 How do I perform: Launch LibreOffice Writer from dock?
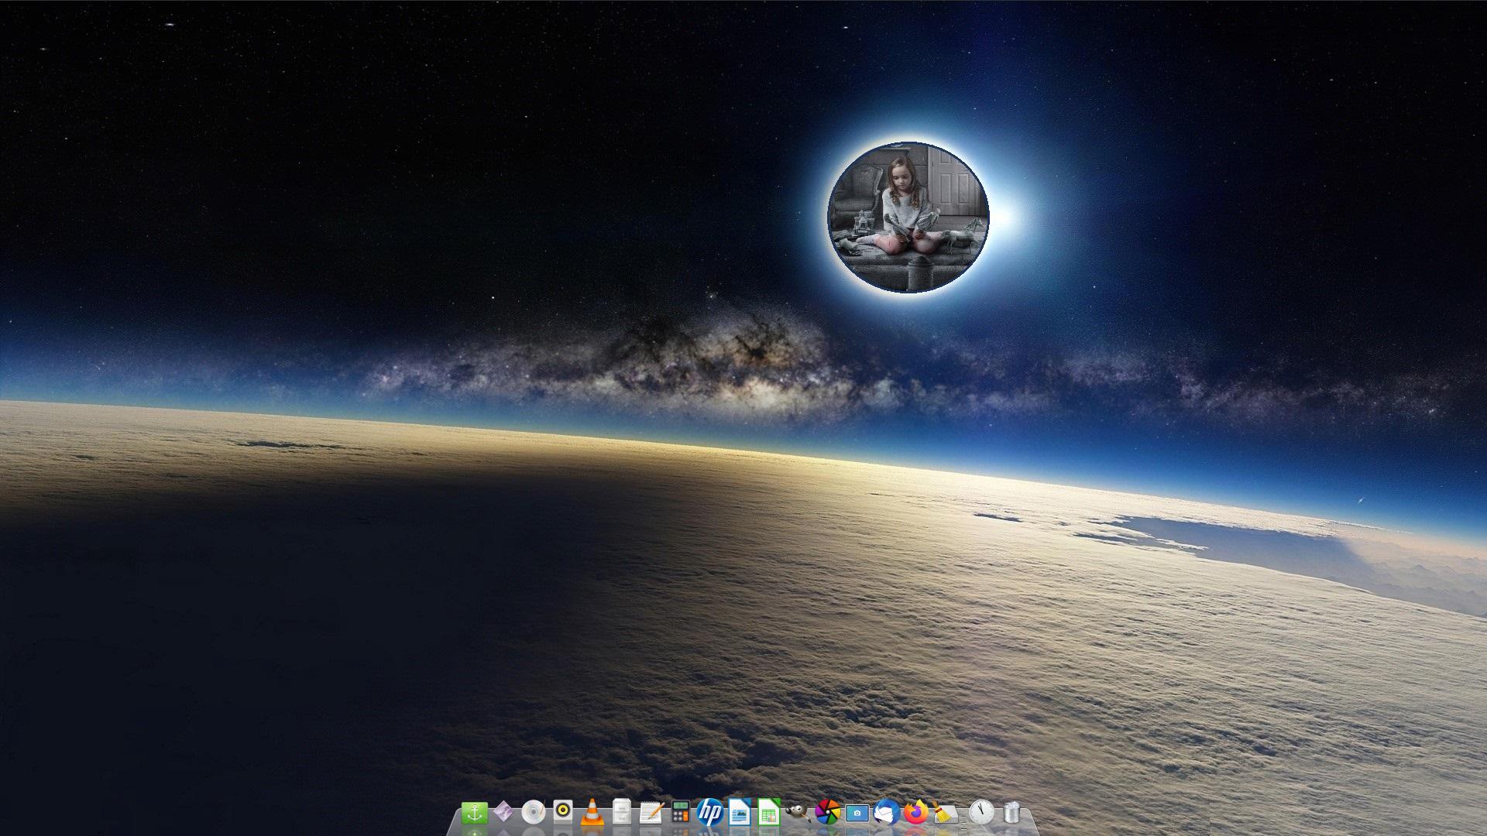pyautogui.click(x=740, y=813)
